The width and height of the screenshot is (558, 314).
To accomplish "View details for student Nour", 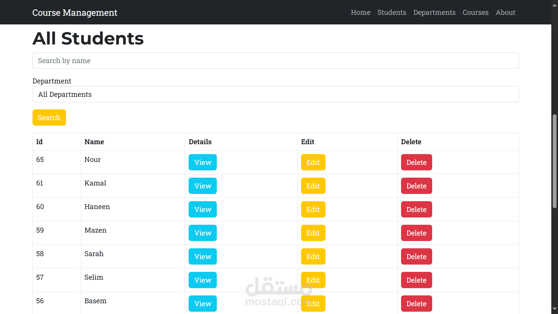I will pyautogui.click(x=202, y=162).
